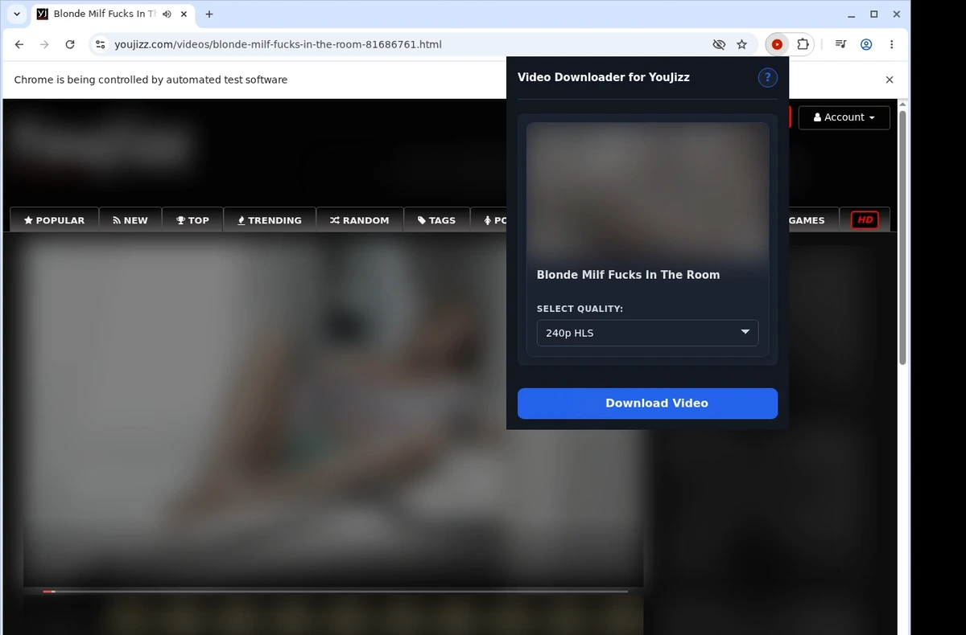
Task: Switch to the TRENDING tab
Action: (x=270, y=219)
